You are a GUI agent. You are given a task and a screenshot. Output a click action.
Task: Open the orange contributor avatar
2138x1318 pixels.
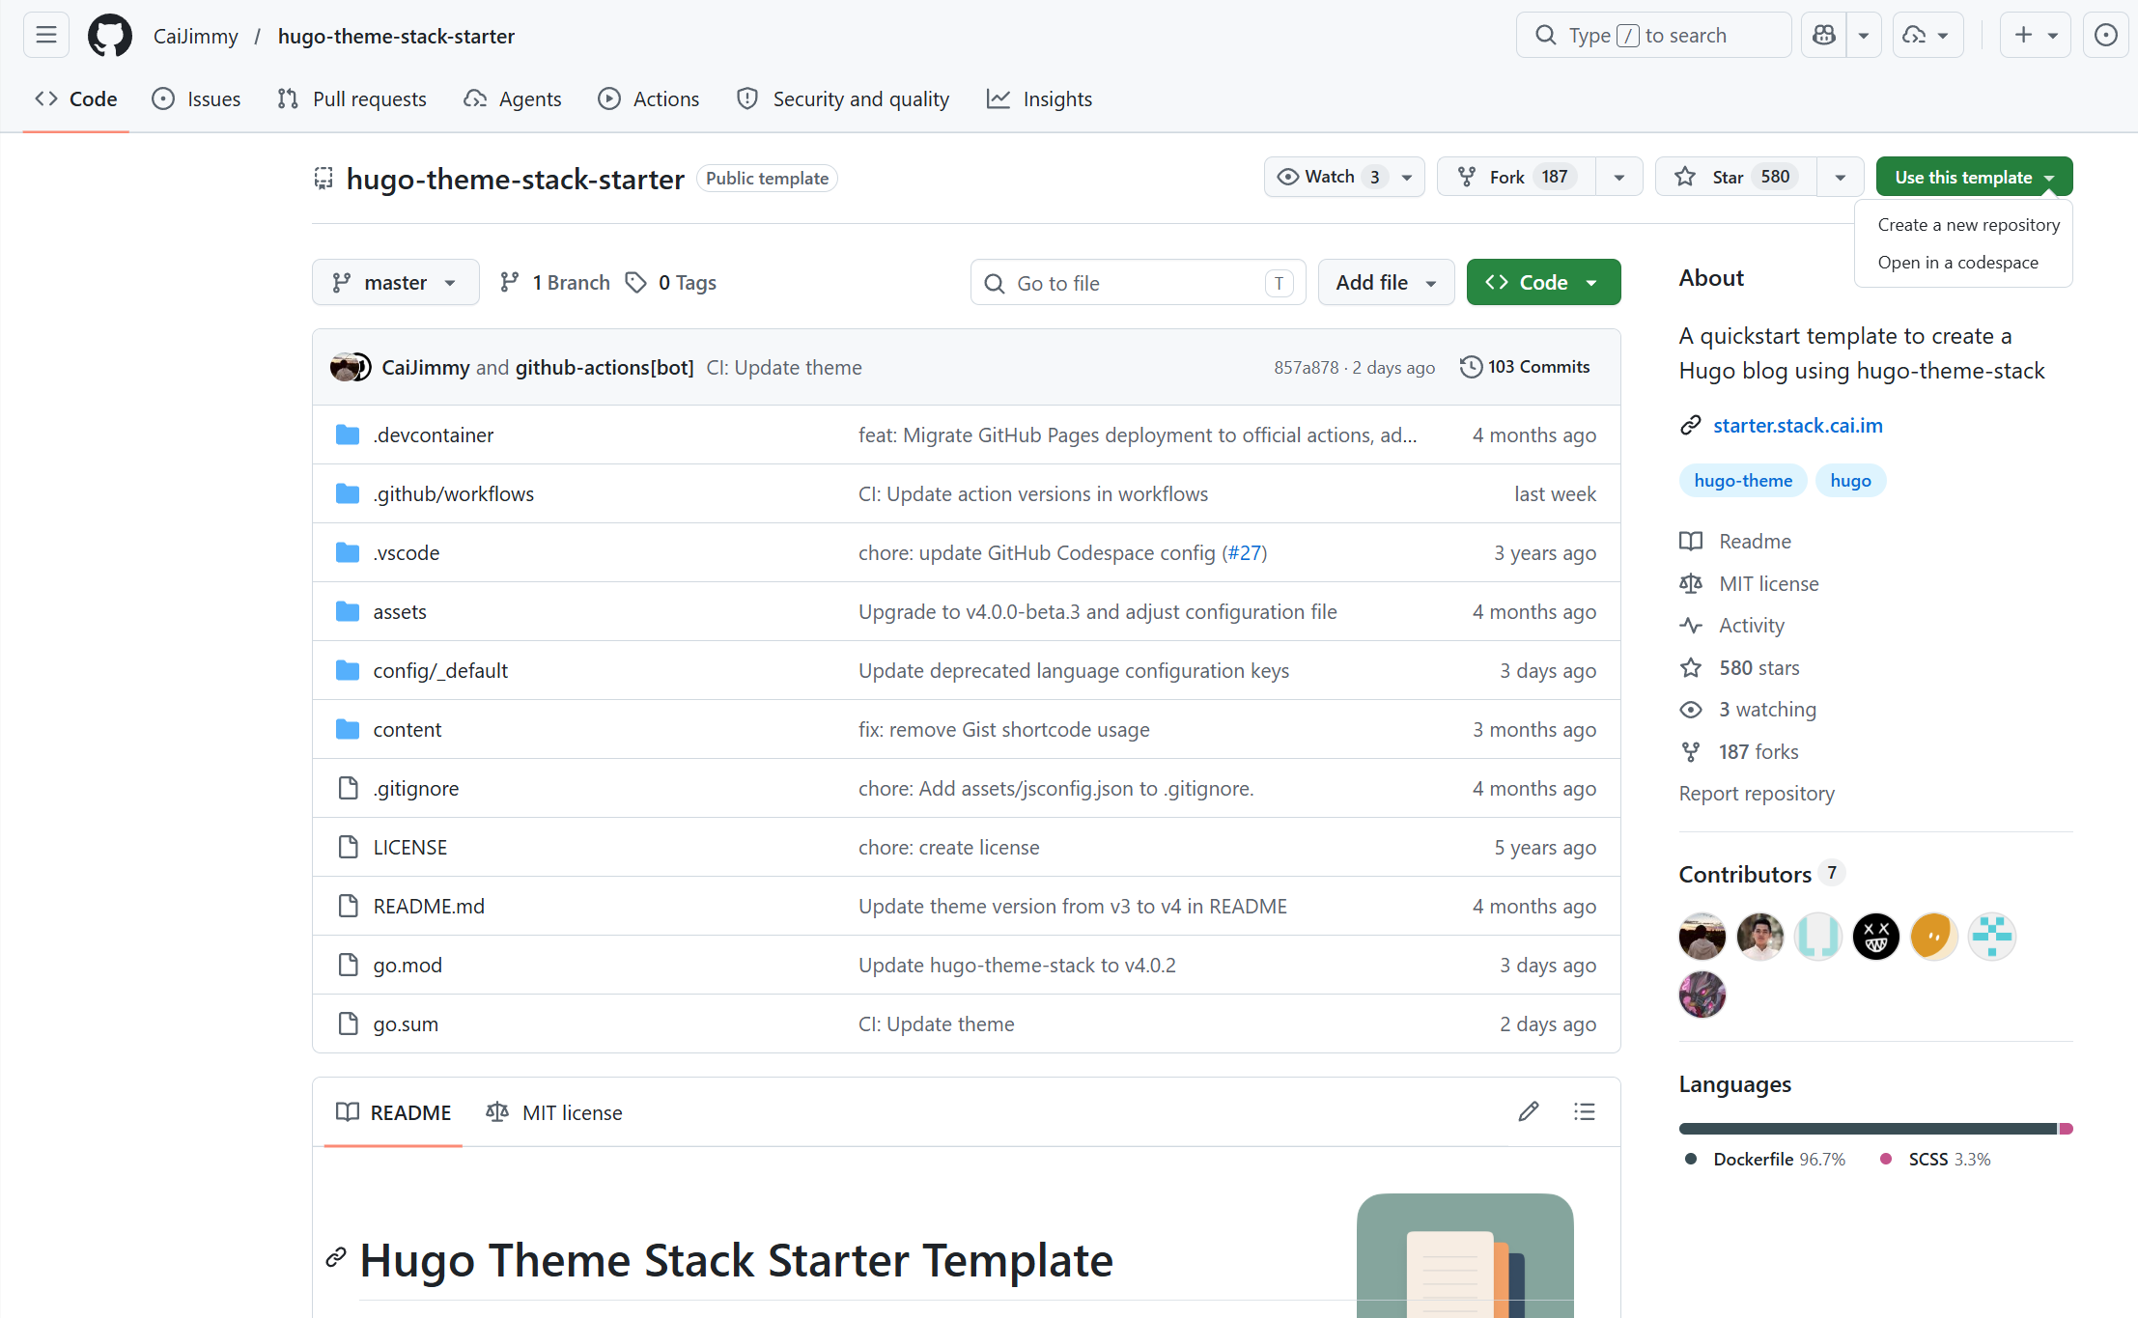point(1934,937)
